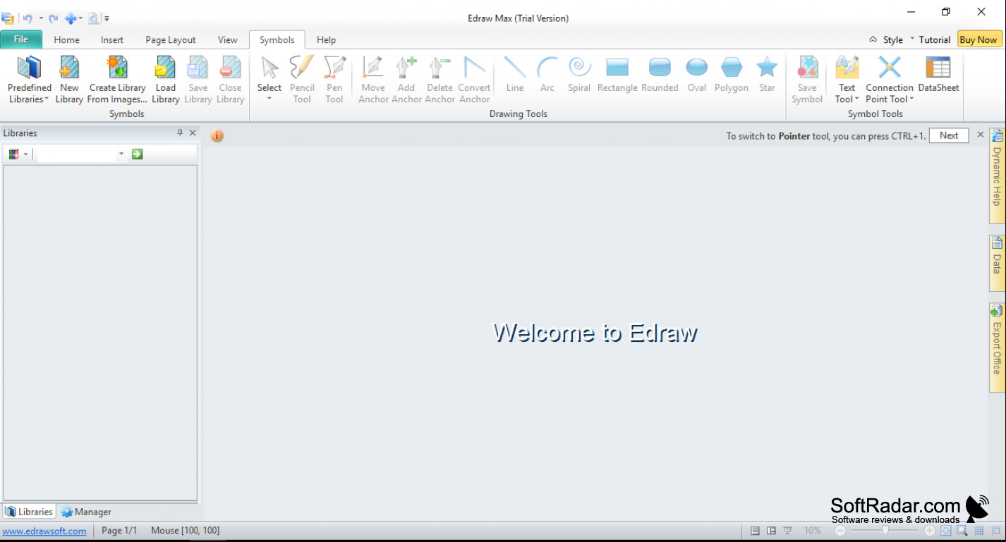This screenshot has height=542, width=1006.
Task: Switch to the Page Layout tab
Action: [x=171, y=39]
